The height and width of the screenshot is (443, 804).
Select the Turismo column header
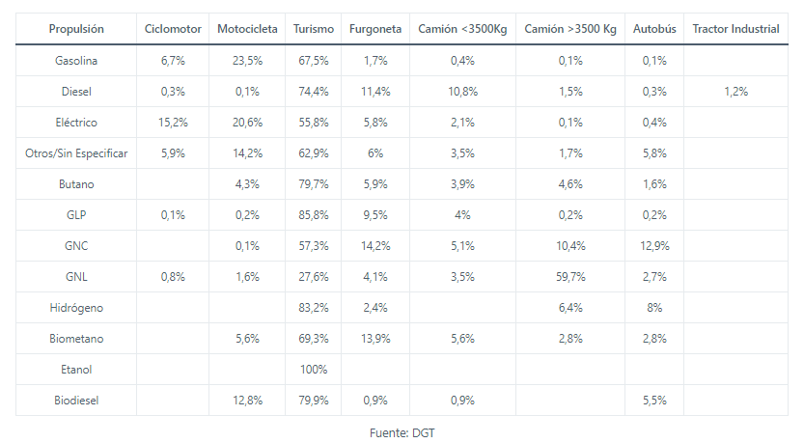(x=314, y=29)
